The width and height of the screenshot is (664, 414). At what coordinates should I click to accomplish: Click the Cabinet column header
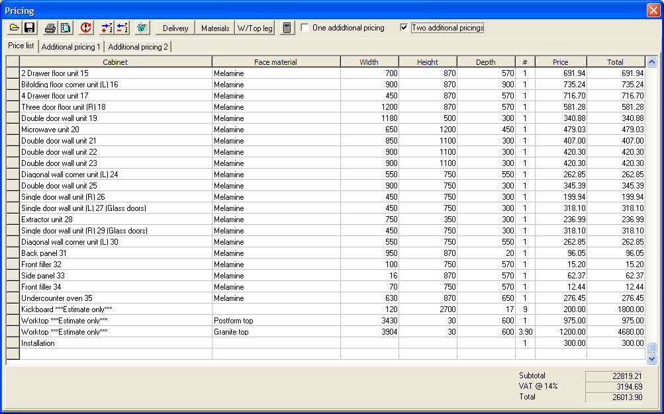(115, 62)
